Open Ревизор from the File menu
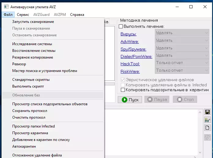Image resolution: width=213 pixels, height=158 pixels. [53, 64]
